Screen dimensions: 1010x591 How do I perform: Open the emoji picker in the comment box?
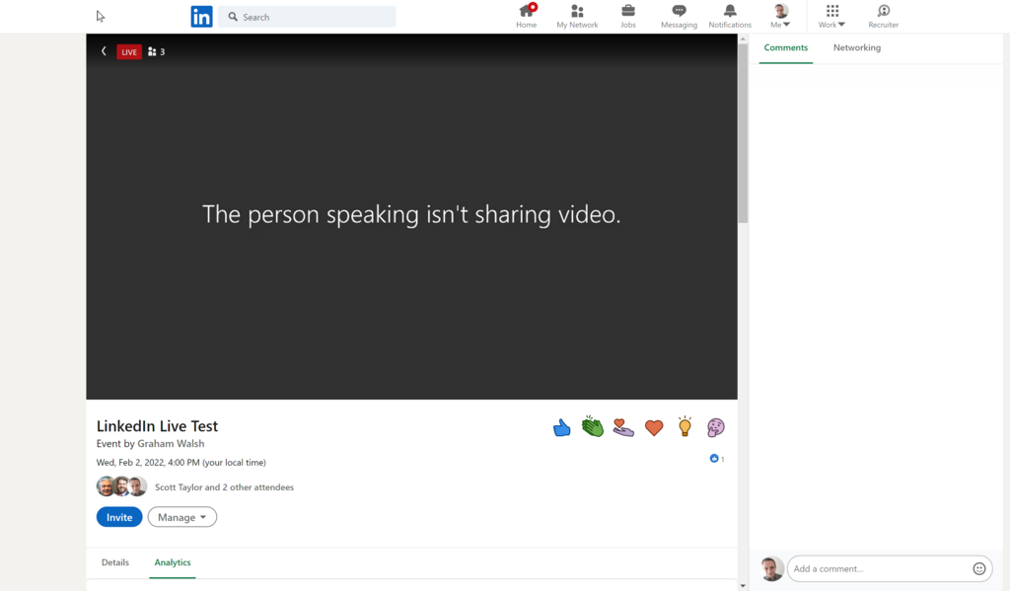979,568
